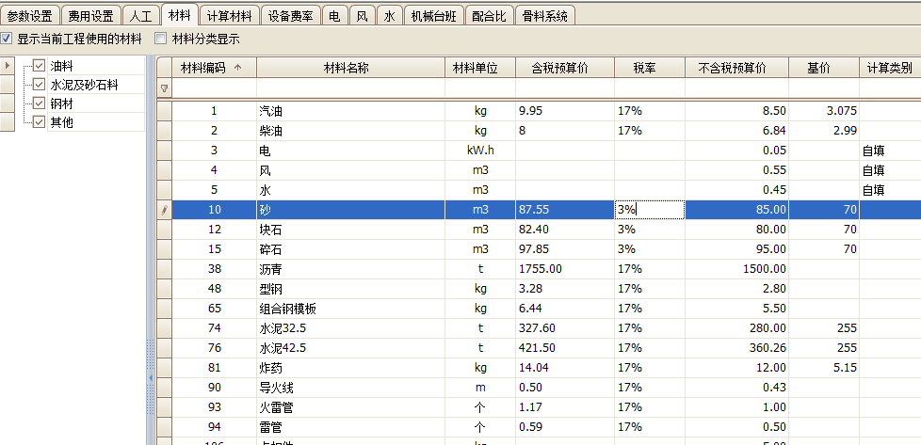The height and width of the screenshot is (445, 921).
Task: Click the row pointer arrow beside 油料
Action: pyautogui.click(x=7, y=66)
